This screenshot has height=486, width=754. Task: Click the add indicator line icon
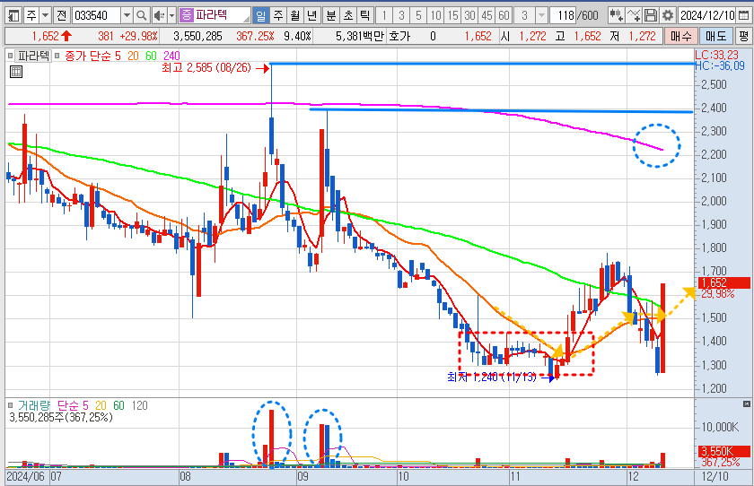pos(634,16)
